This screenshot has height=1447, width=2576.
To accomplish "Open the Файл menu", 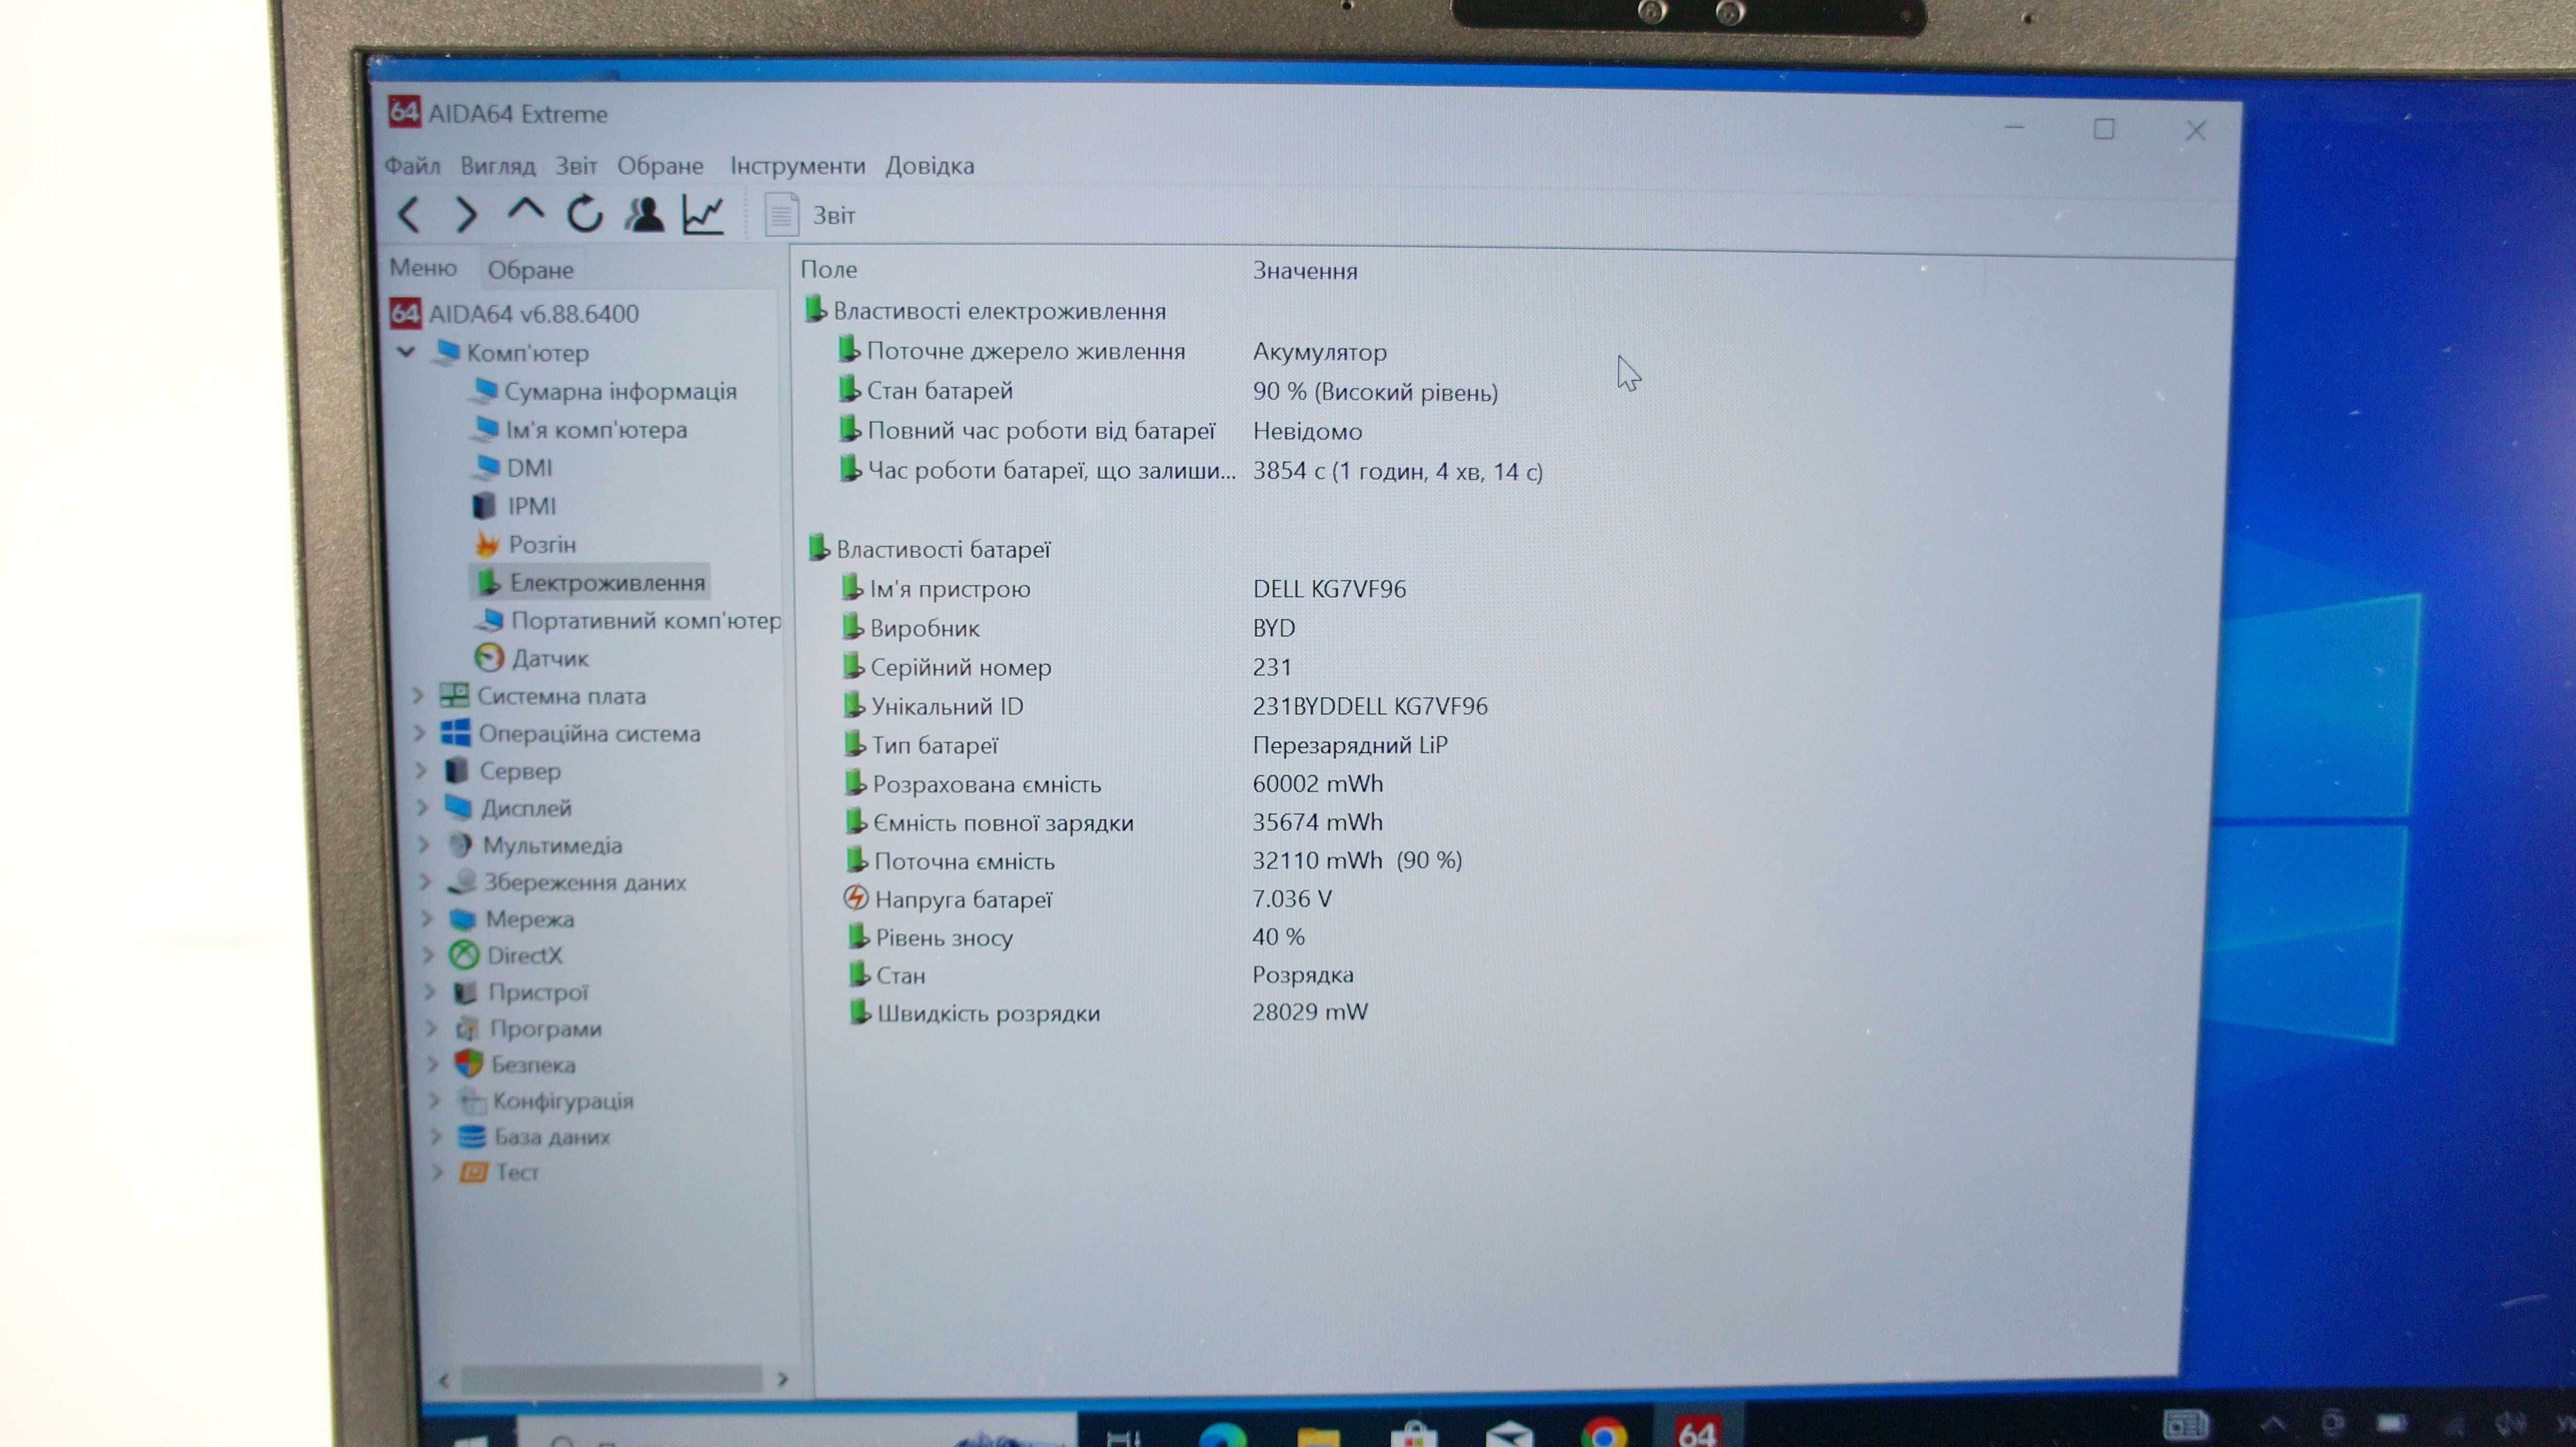I will point(412,165).
